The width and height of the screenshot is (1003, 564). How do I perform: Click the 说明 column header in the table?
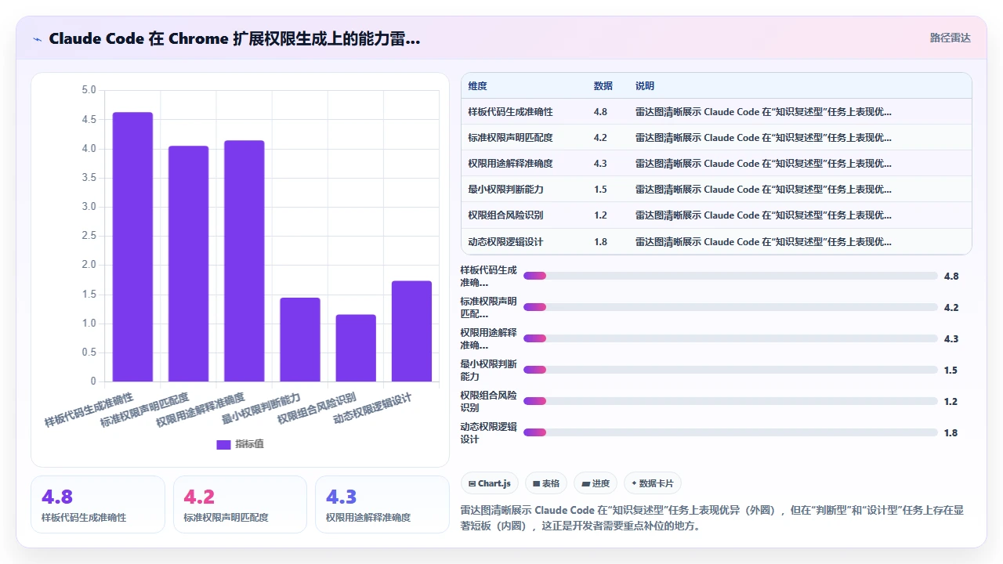[645, 85]
